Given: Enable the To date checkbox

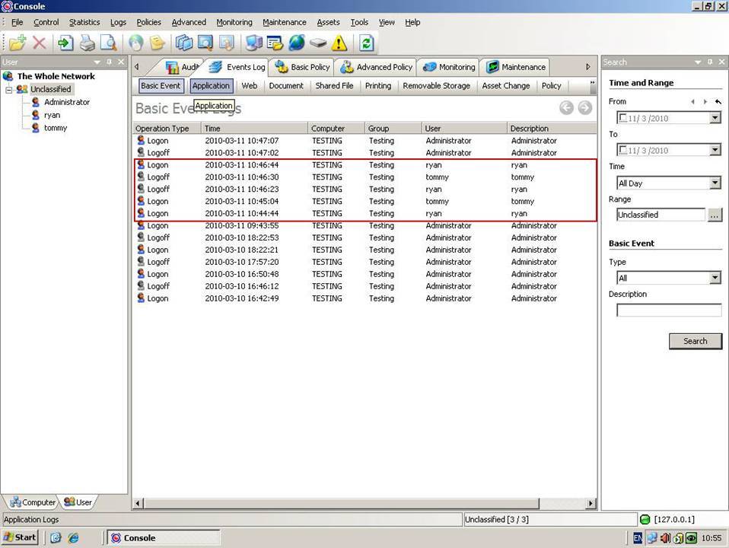Looking at the screenshot, I should [x=624, y=151].
